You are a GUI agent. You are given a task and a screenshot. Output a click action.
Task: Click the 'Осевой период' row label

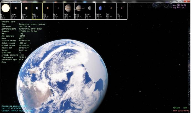point(8,45)
